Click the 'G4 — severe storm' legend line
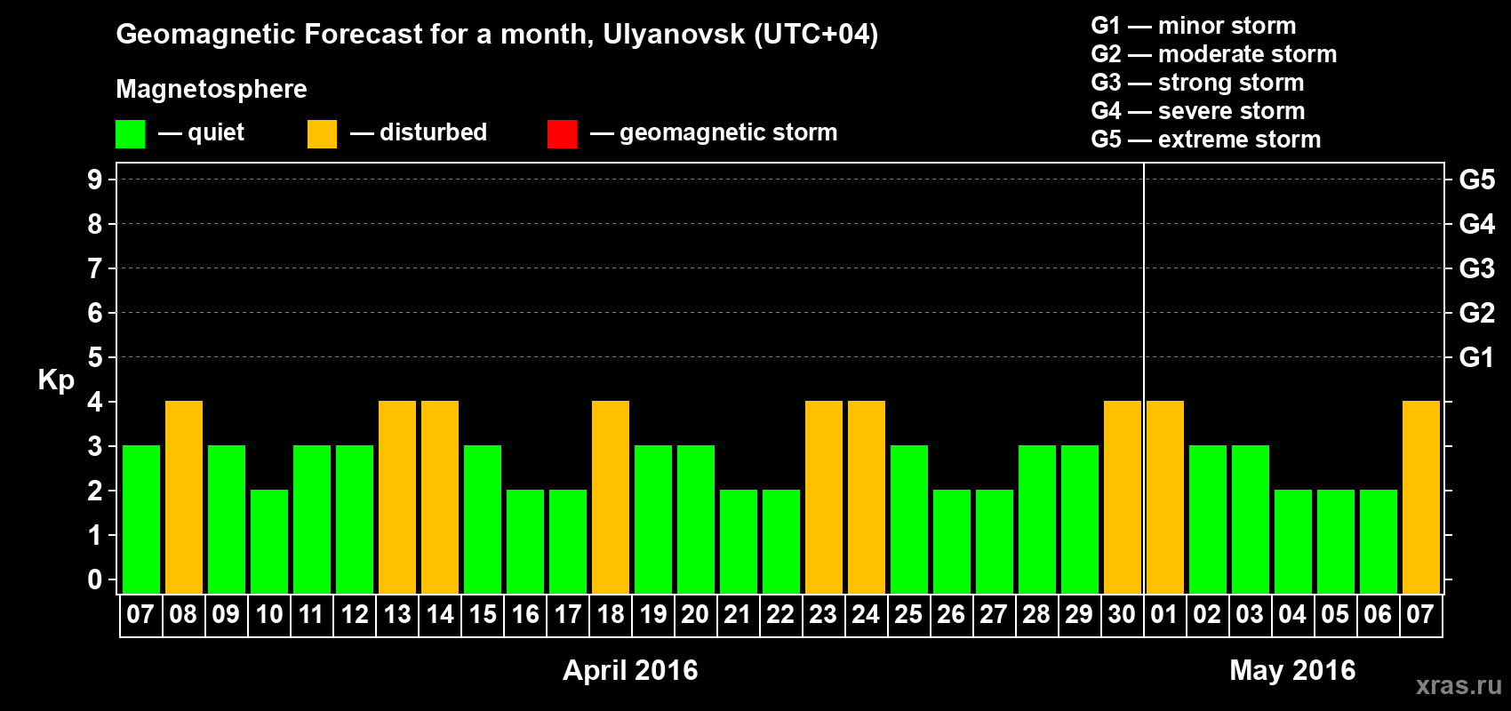 coord(1197,111)
